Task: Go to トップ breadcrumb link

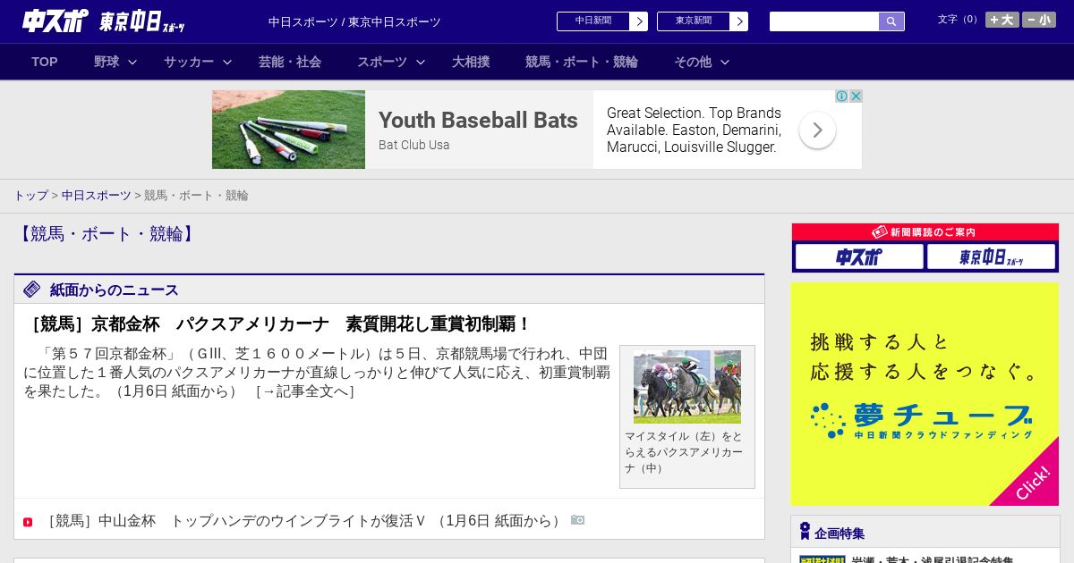Action: [x=30, y=195]
